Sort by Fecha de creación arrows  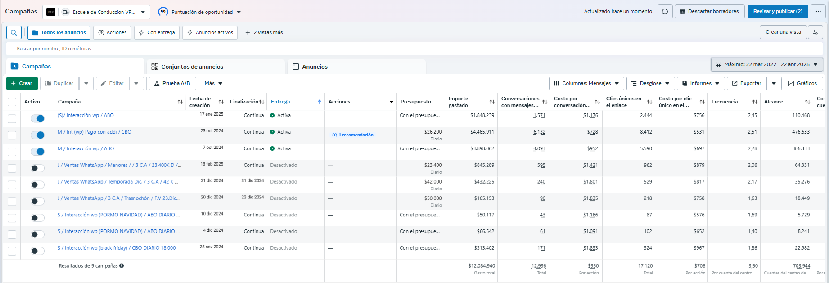point(221,102)
